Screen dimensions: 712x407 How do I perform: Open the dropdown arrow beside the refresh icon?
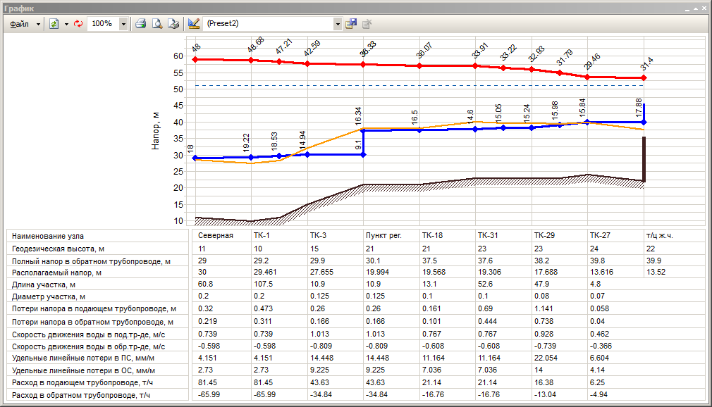pyautogui.click(x=66, y=23)
